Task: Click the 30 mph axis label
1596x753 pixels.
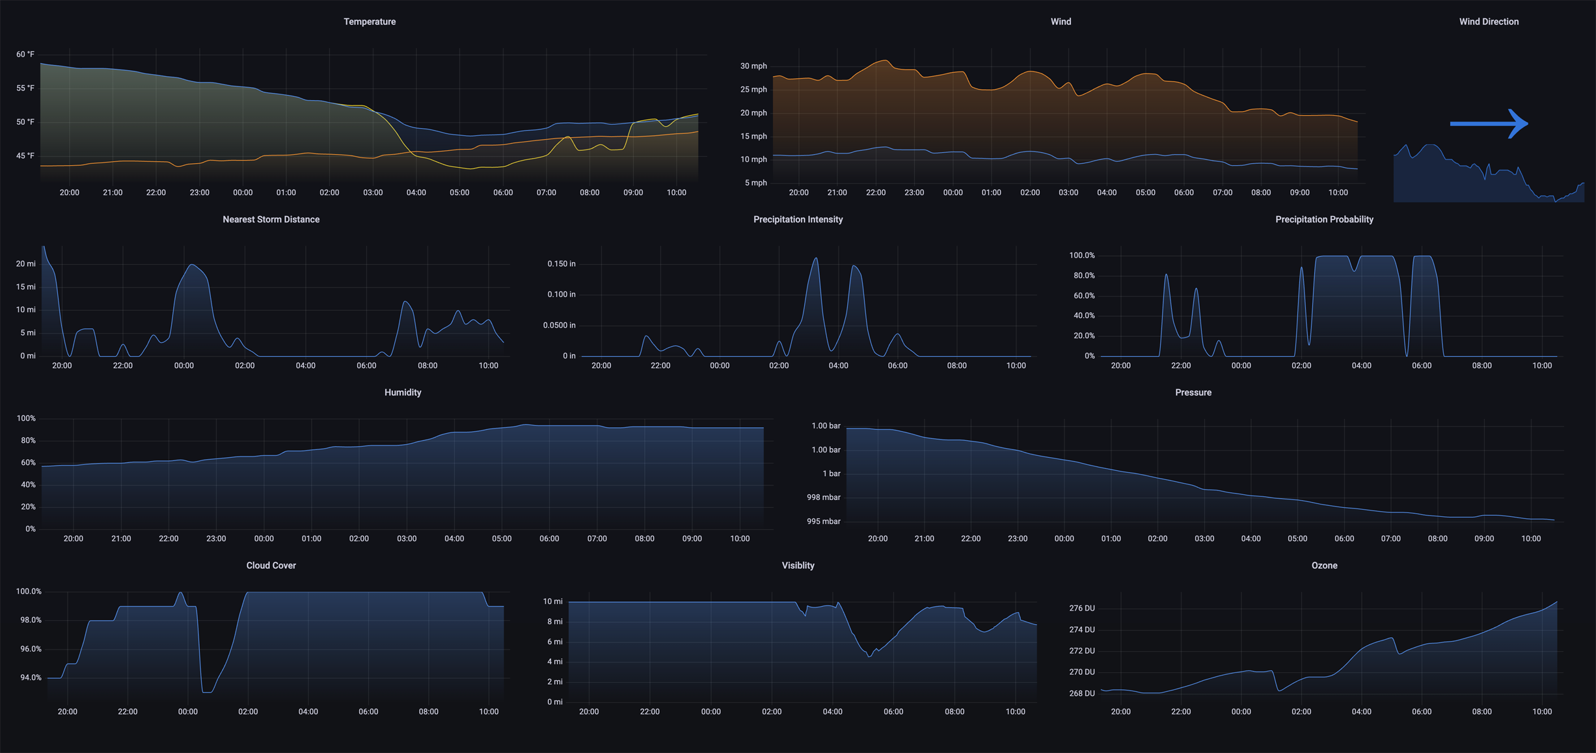Action: pyautogui.click(x=753, y=66)
